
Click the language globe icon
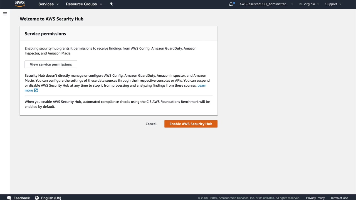click(x=37, y=198)
